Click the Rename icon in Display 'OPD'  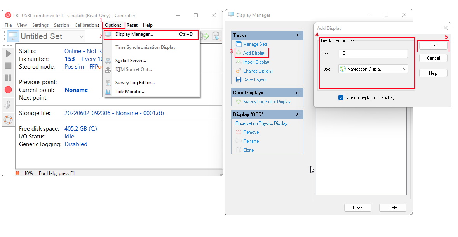[239, 141]
